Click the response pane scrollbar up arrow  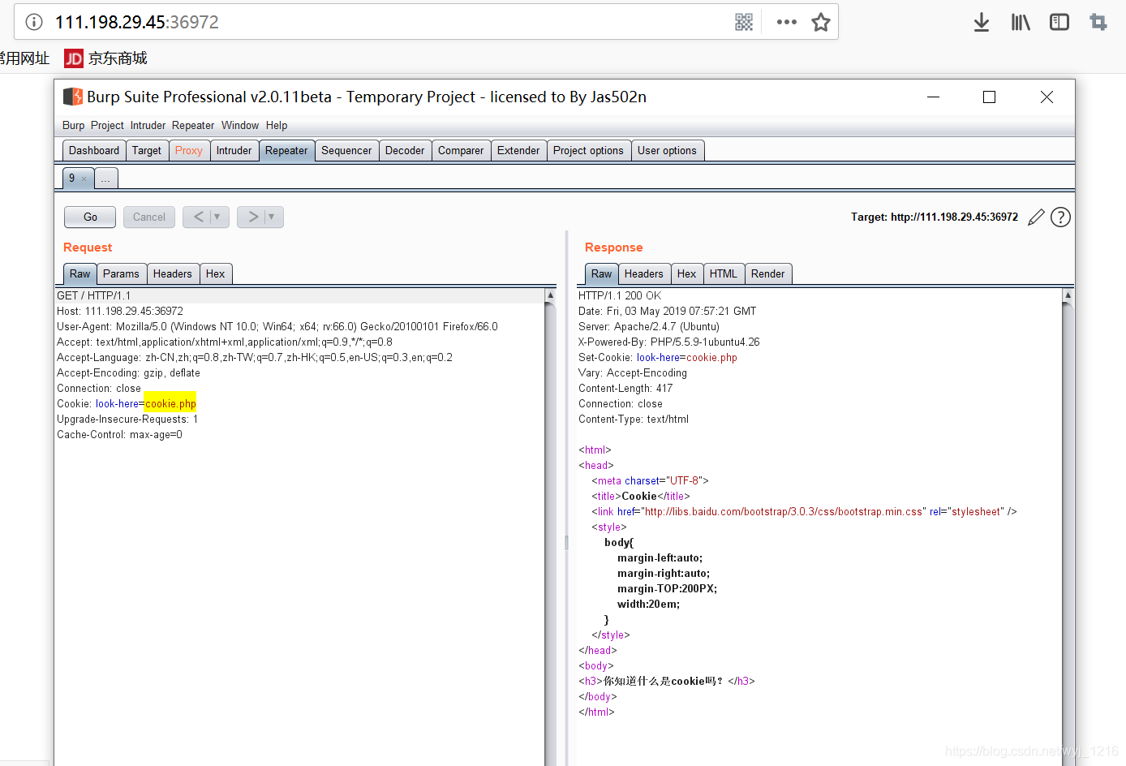[1068, 295]
